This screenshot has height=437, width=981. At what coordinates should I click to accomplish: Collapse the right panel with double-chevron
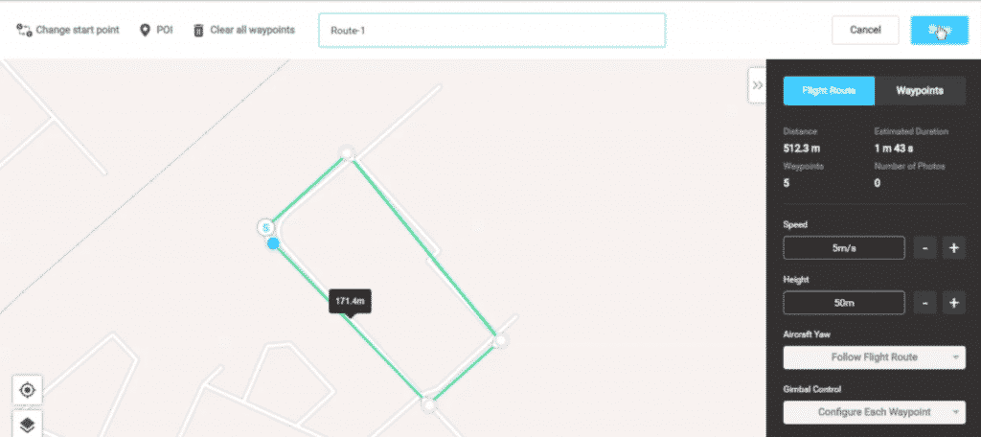(757, 85)
